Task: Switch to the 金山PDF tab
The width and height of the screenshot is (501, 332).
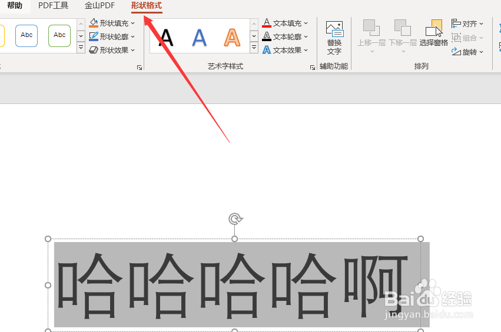Action: point(99,6)
